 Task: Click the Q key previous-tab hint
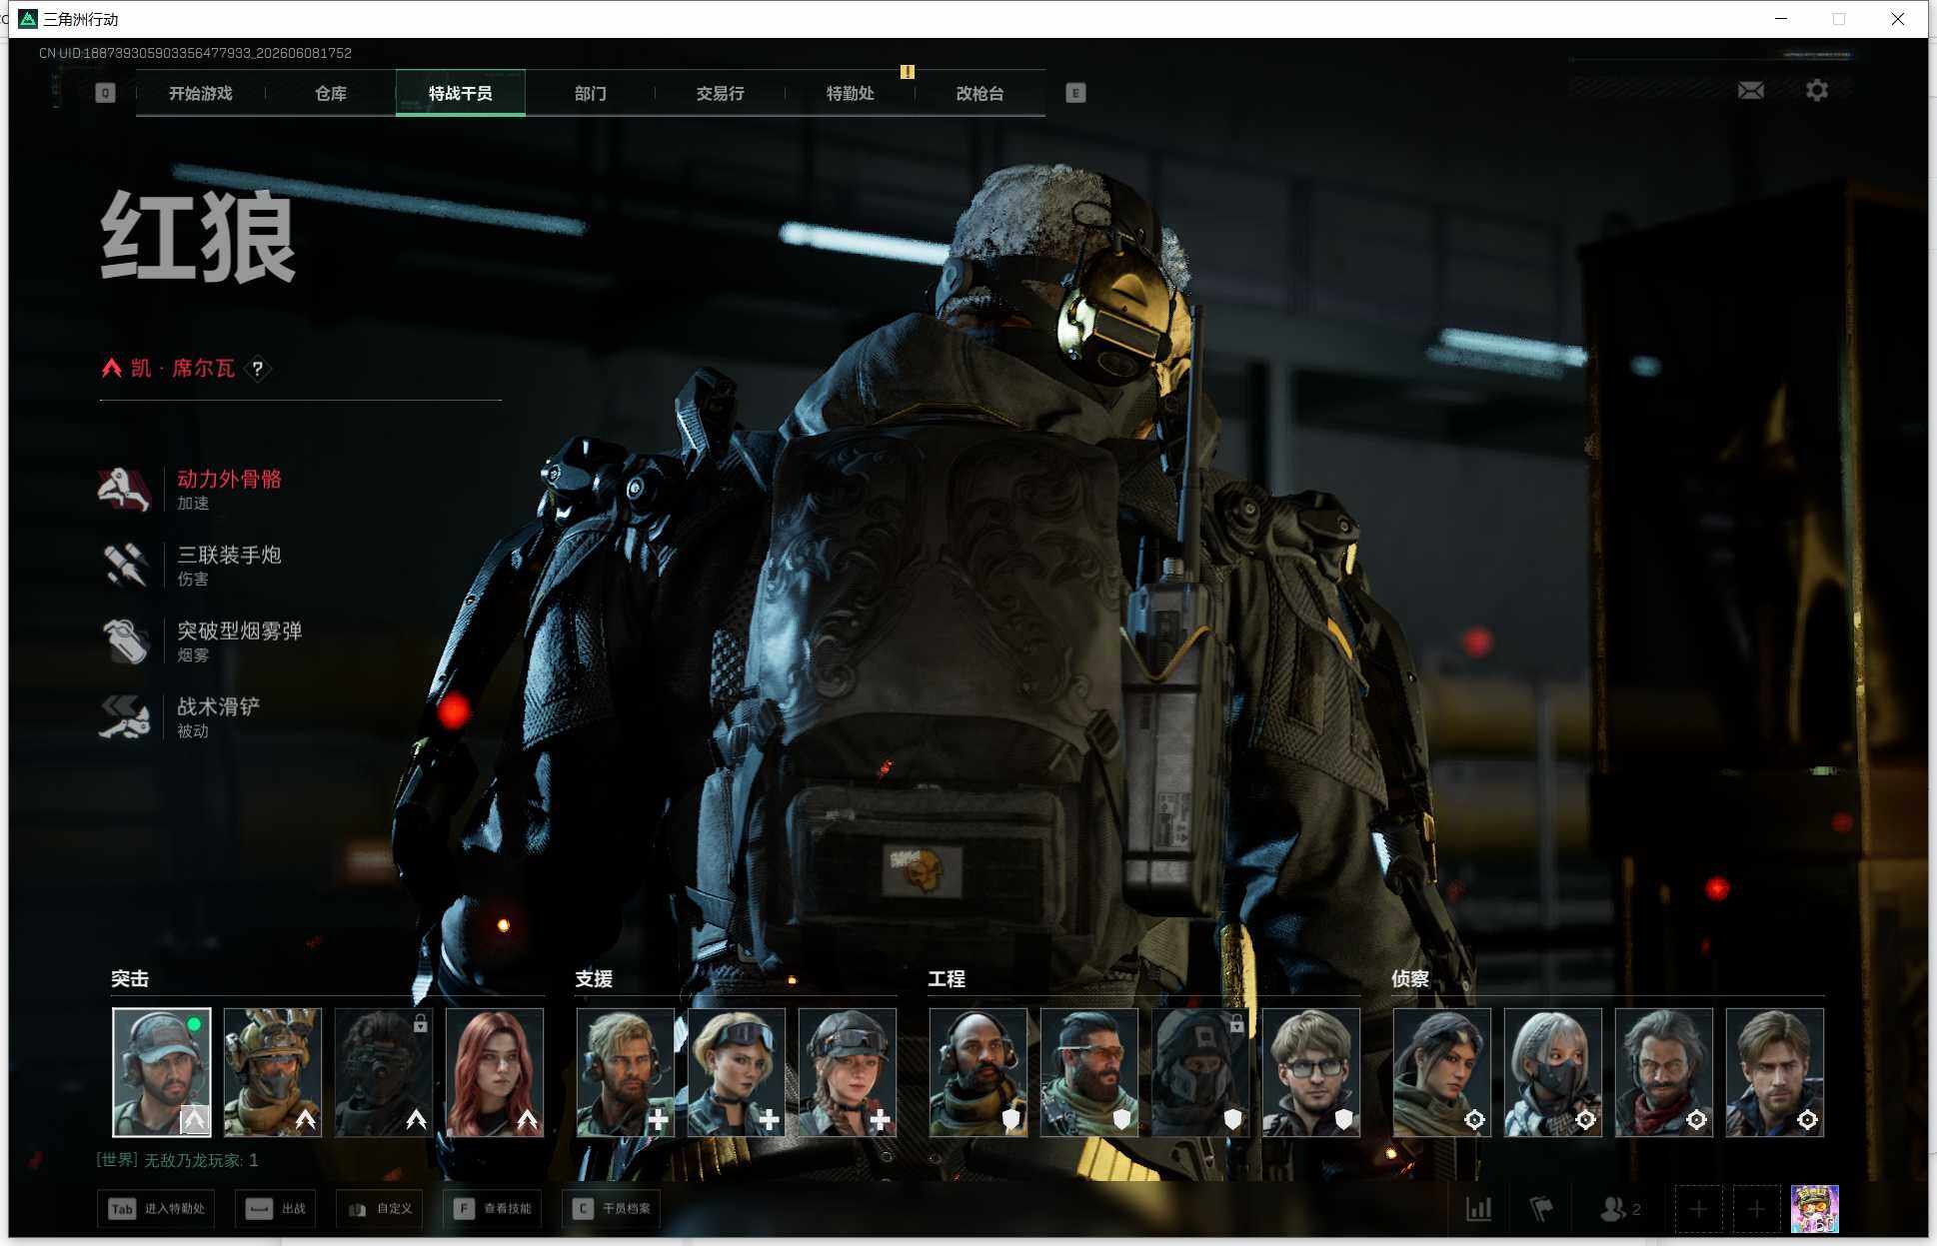coord(105,93)
